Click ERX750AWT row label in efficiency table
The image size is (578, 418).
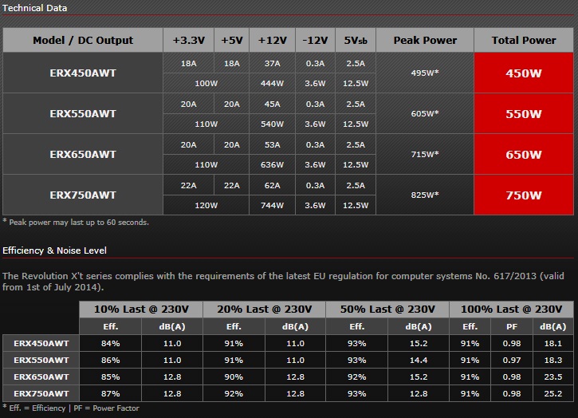click(x=41, y=393)
